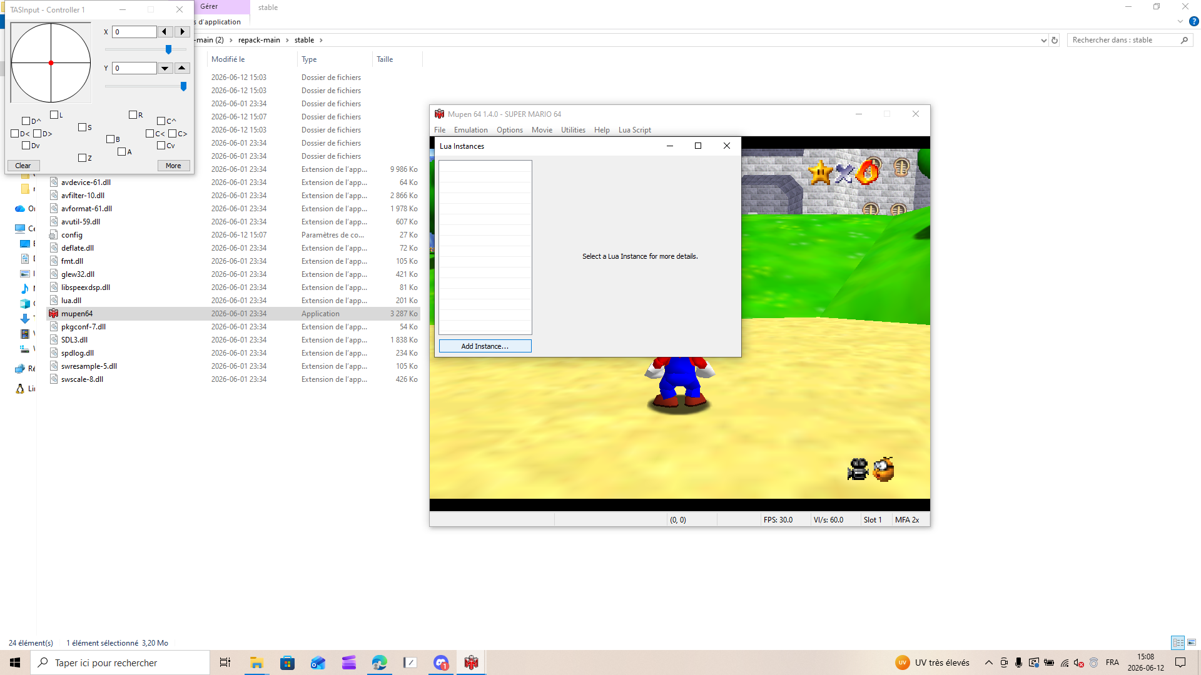This screenshot has height=675, width=1201.
Task: Click the Mupen 64 title bar icon
Action: click(x=440, y=114)
